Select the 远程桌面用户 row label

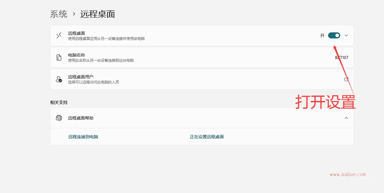81,77
